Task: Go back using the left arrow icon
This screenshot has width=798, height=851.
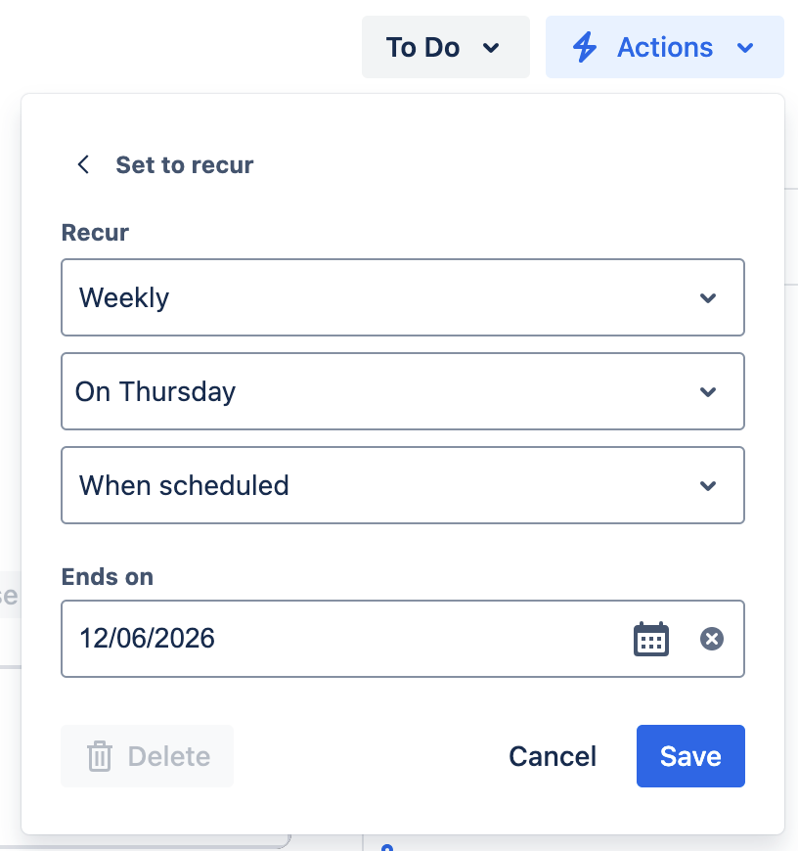Action: (x=84, y=164)
